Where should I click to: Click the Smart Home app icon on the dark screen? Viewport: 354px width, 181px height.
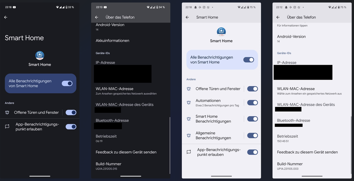[40, 55]
